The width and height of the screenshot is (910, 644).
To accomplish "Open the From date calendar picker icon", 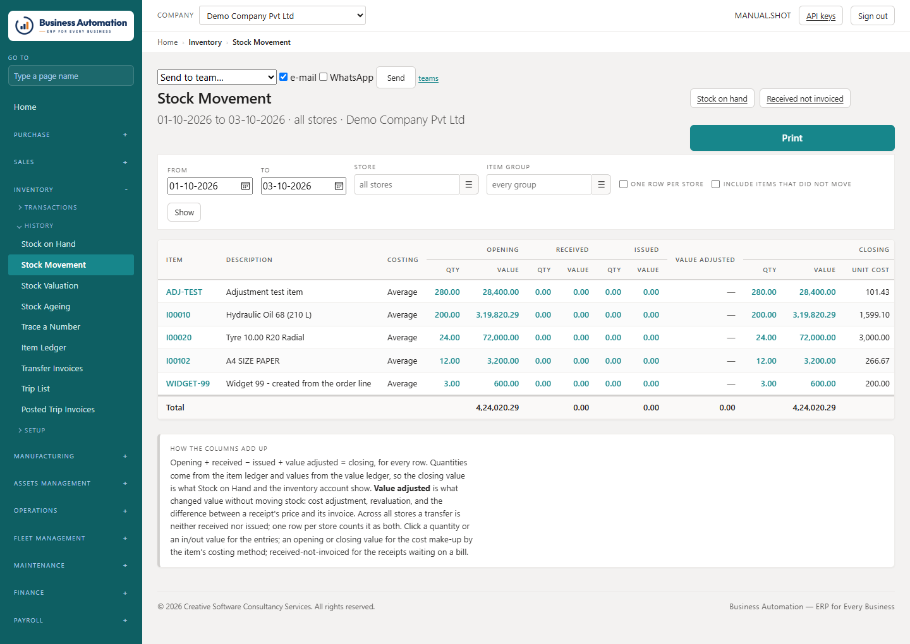I will pyautogui.click(x=245, y=186).
